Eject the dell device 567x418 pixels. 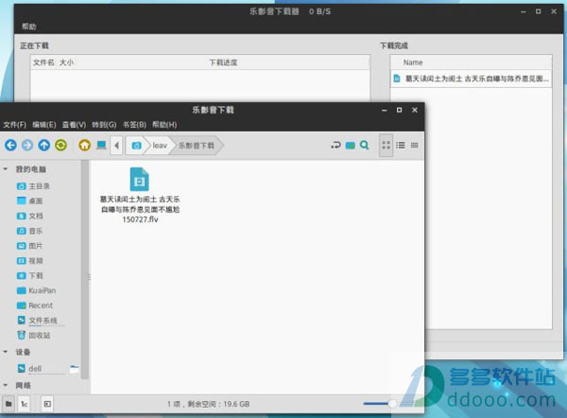[74, 369]
